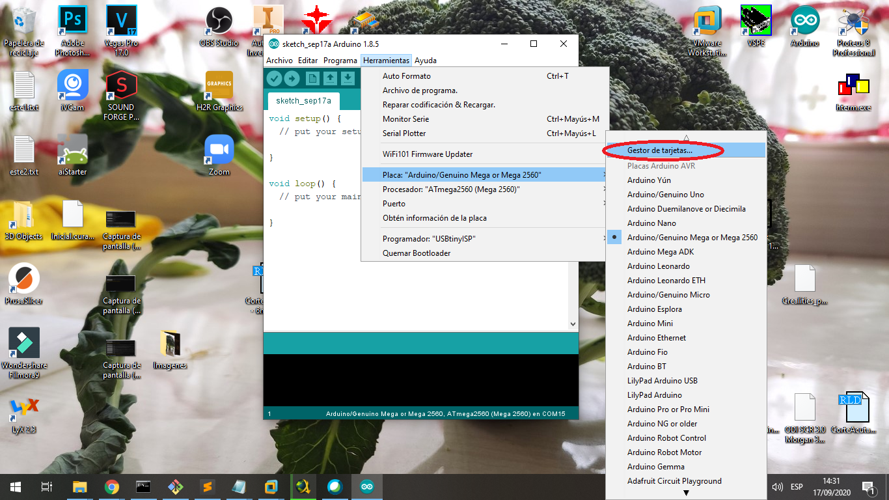889x500 pixels.
Task: Click the "void setup() {" code line
Action: point(305,119)
